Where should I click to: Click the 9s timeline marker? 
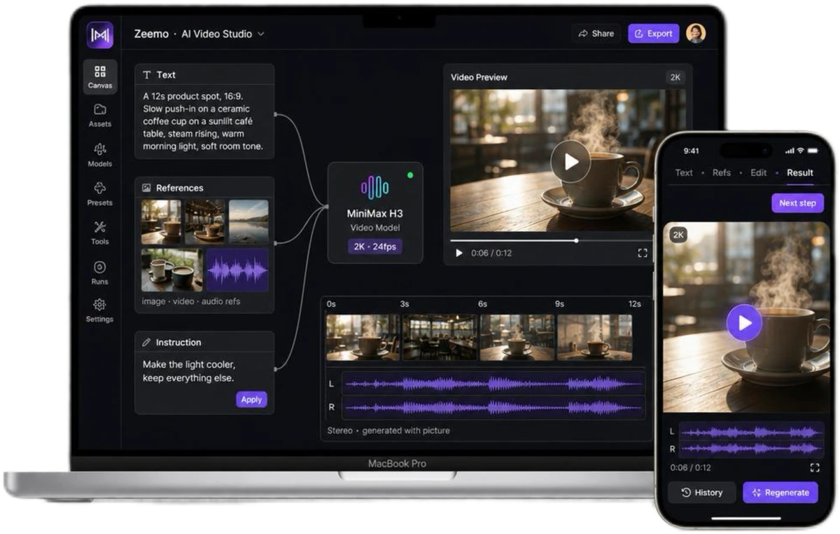click(x=559, y=303)
